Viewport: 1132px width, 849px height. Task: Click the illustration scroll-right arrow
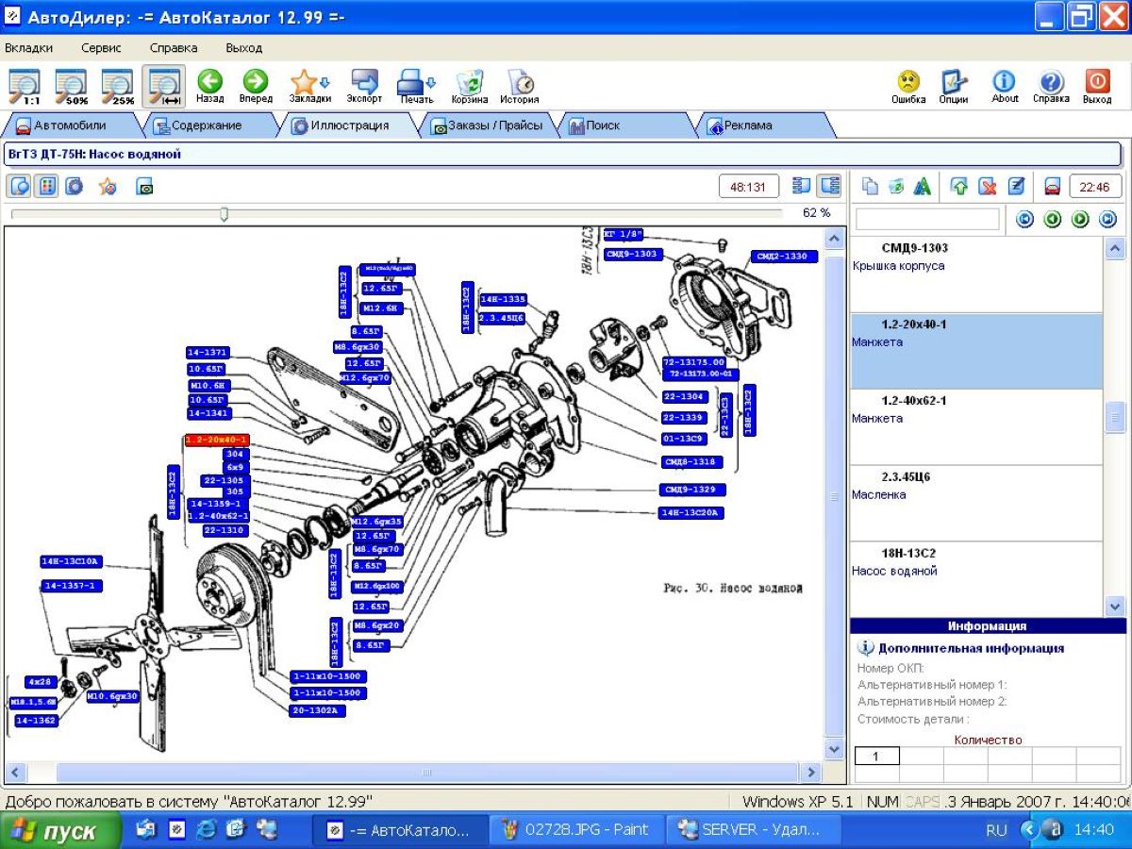tap(811, 773)
